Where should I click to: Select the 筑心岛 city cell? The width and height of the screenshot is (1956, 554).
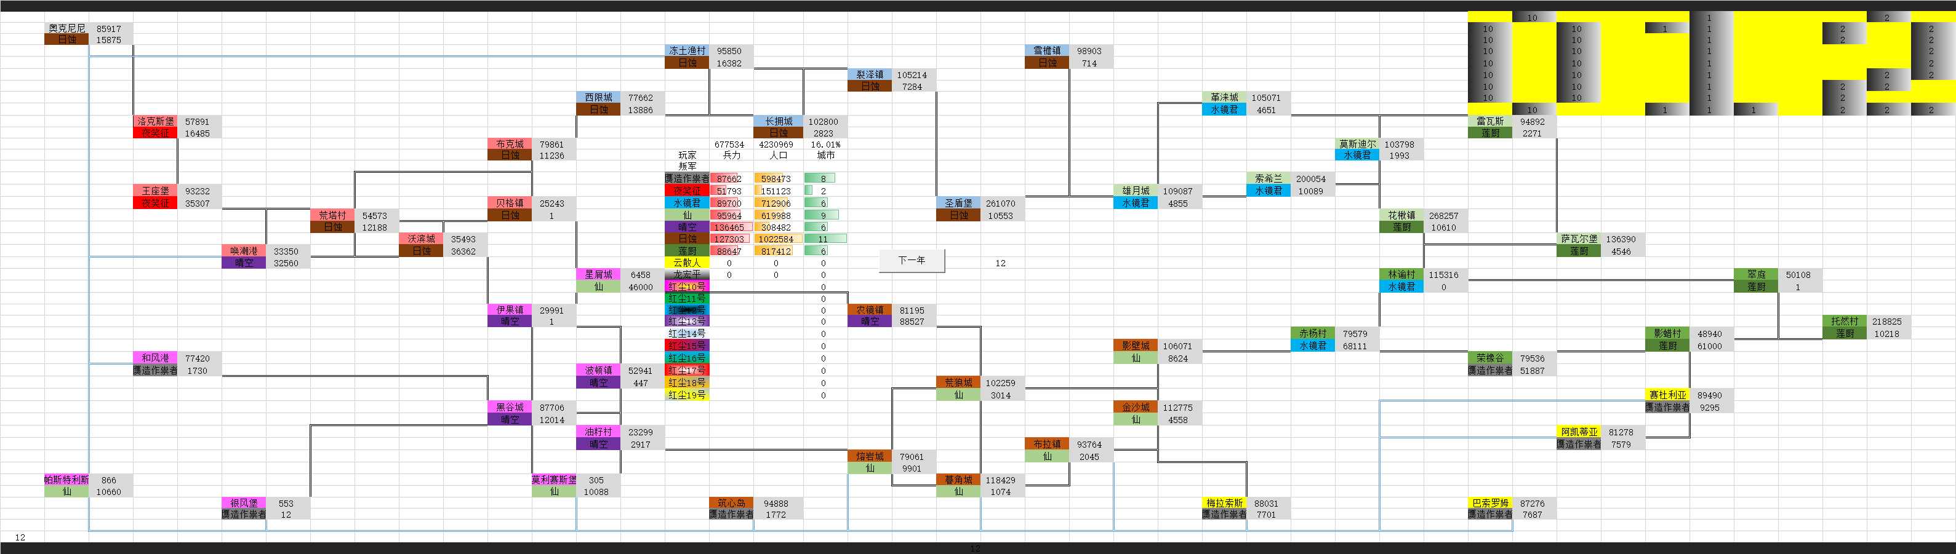(731, 503)
